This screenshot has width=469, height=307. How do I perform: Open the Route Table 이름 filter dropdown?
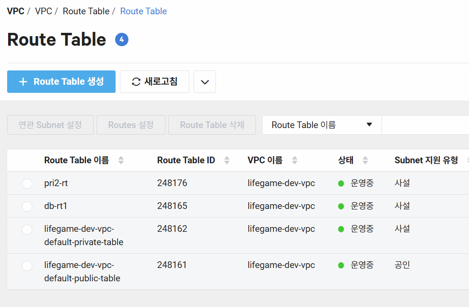[x=322, y=125]
